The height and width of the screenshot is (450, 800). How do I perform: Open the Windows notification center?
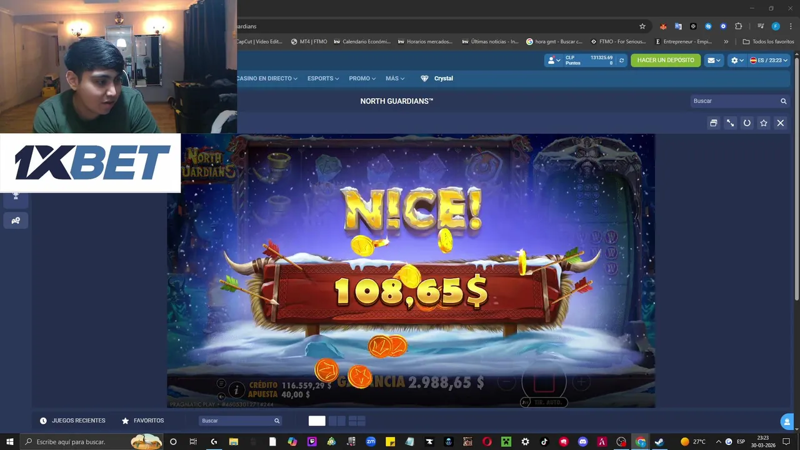[x=786, y=442]
